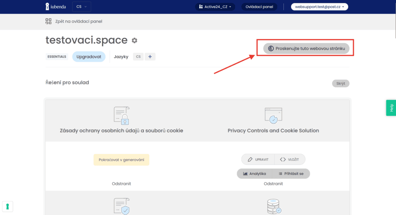Click the Ovládací panel button
Screen dimensions: 396x215
259,7
